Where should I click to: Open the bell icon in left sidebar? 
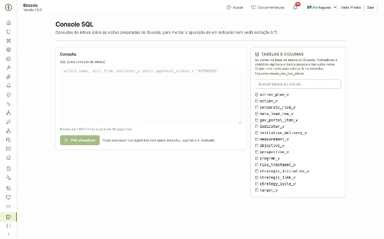8,86
